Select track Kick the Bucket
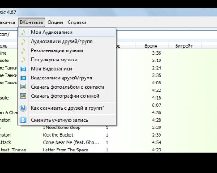The height and width of the screenshot is (173, 217). pyautogui.click(x=58, y=135)
